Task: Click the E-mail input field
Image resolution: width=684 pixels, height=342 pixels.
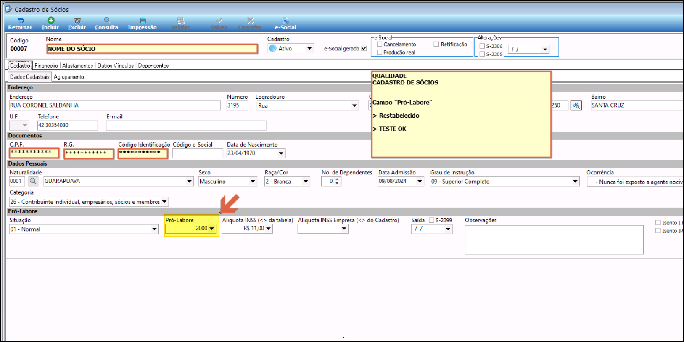Action: tap(186, 125)
